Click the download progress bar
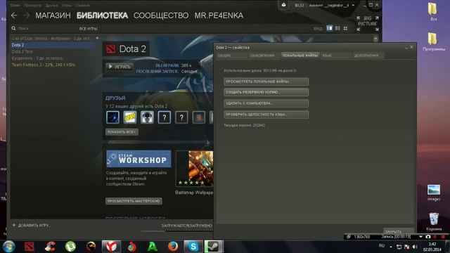The height and width of the screenshot is (253, 450). click(176, 231)
